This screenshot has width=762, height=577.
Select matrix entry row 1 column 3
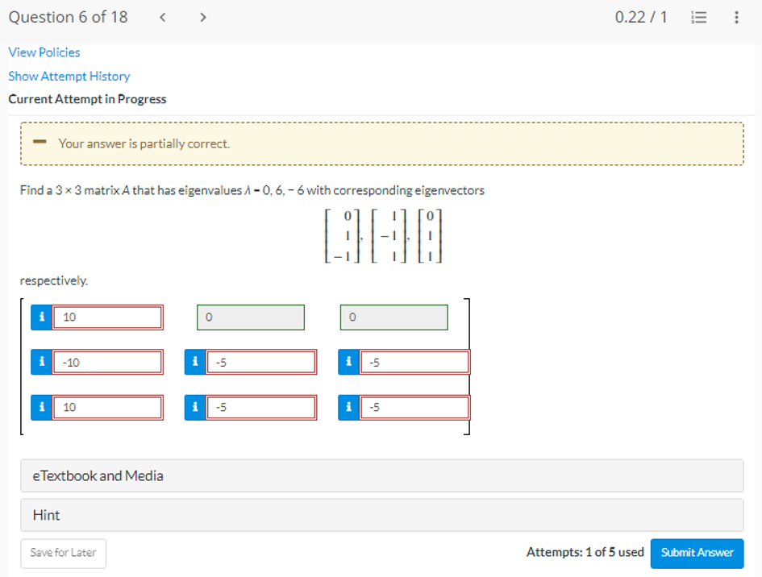[394, 318]
